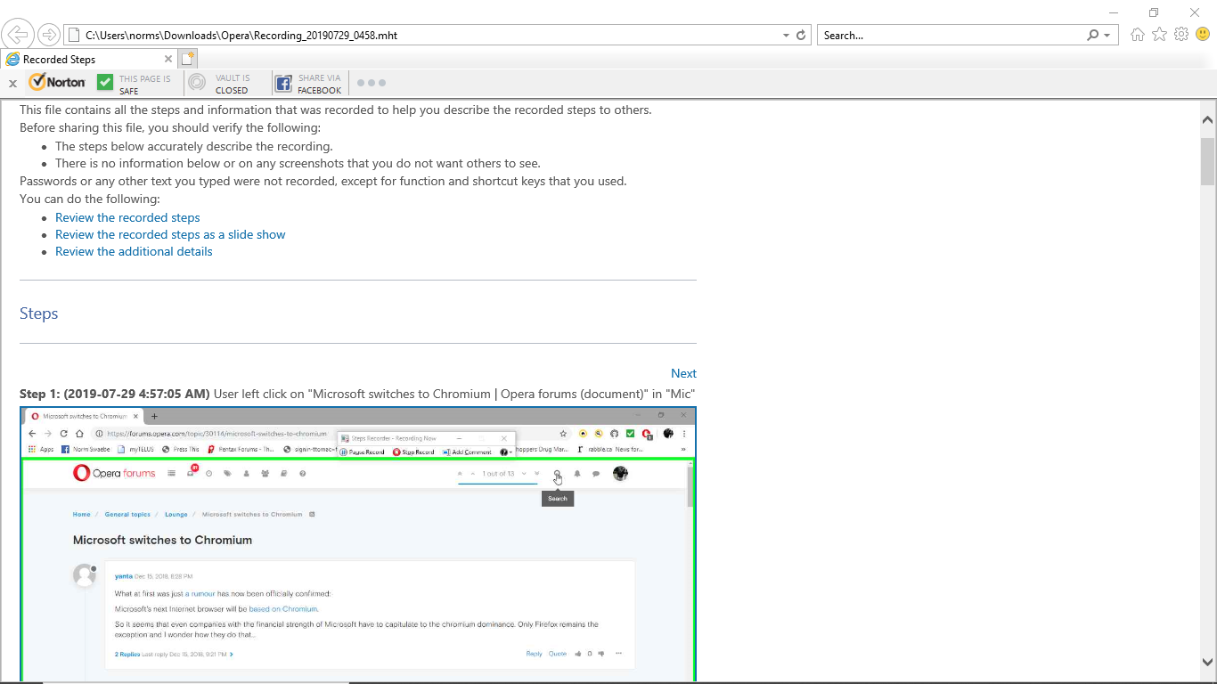Expand the search provider dropdown arrow
1217x684 pixels.
1107,36
